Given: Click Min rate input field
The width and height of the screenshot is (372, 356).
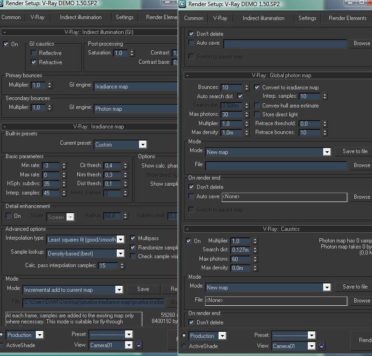Looking at the screenshot, I should click(51, 166).
